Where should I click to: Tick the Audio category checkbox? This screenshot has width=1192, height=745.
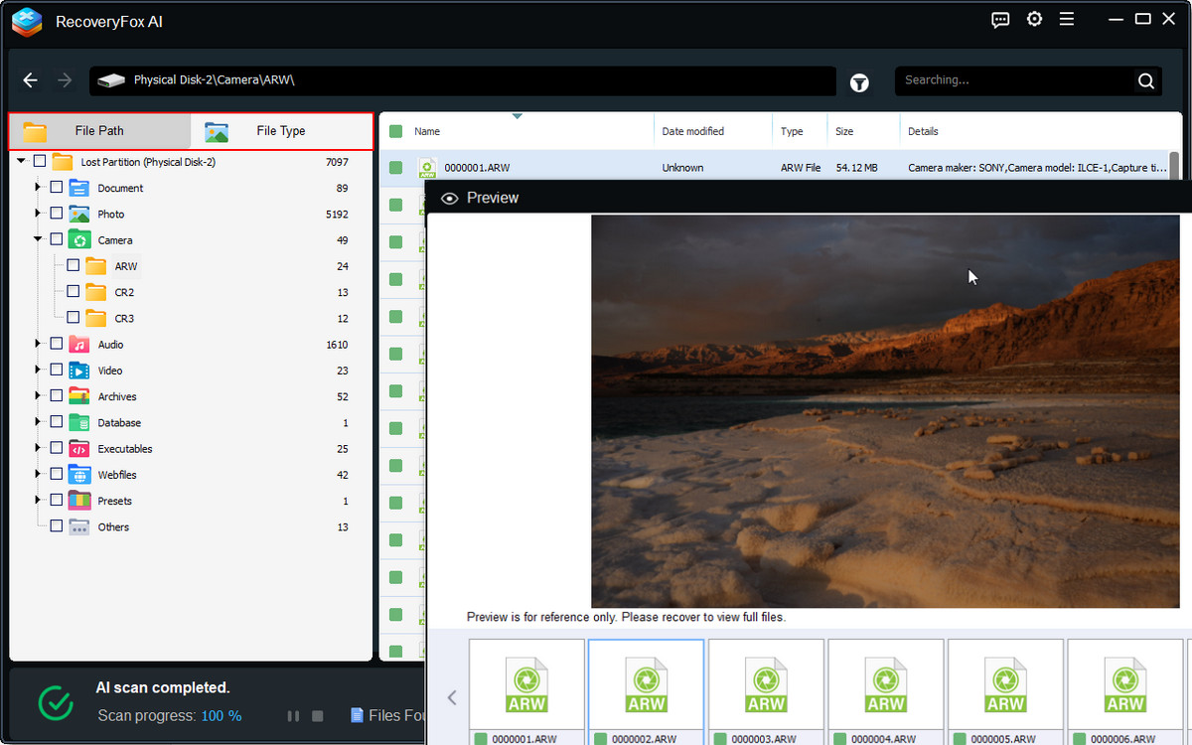(x=56, y=344)
